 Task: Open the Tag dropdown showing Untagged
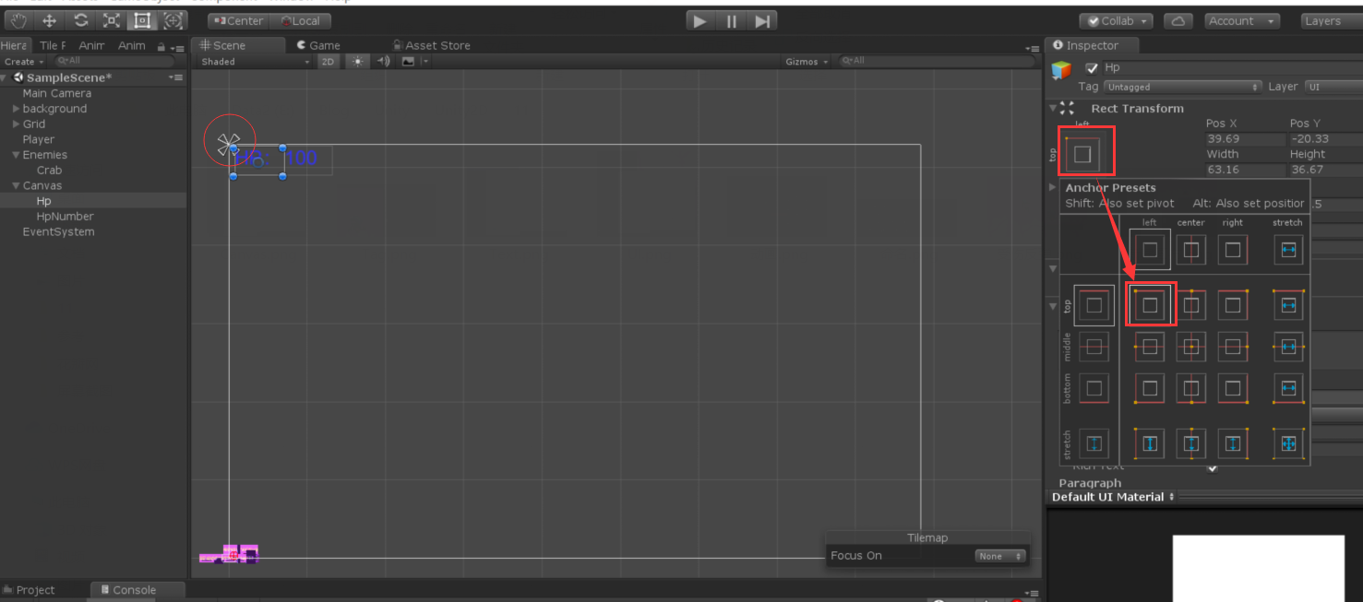(x=1182, y=86)
